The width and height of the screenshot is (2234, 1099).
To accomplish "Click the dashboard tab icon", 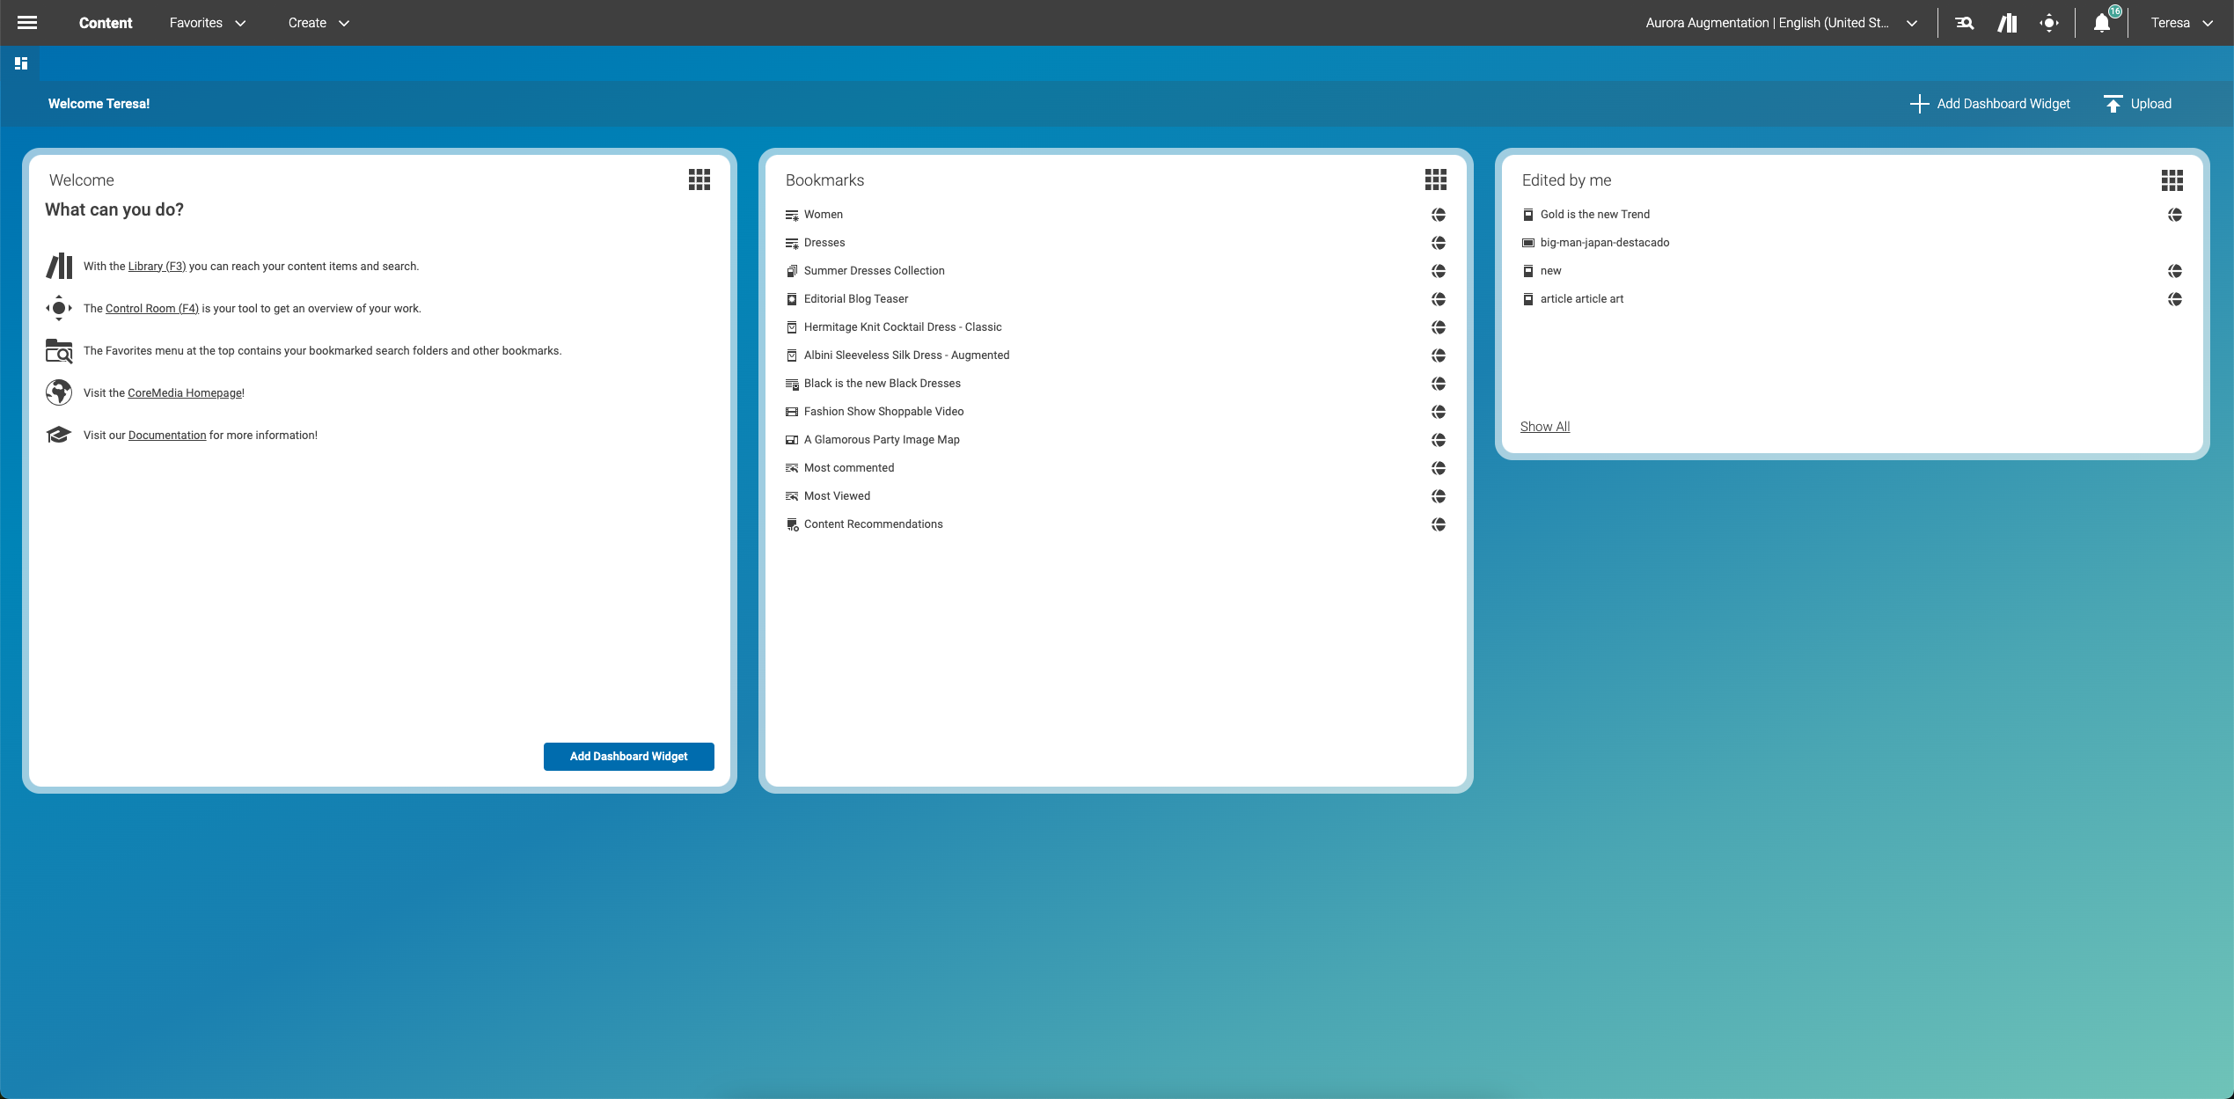I will click(x=21, y=63).
